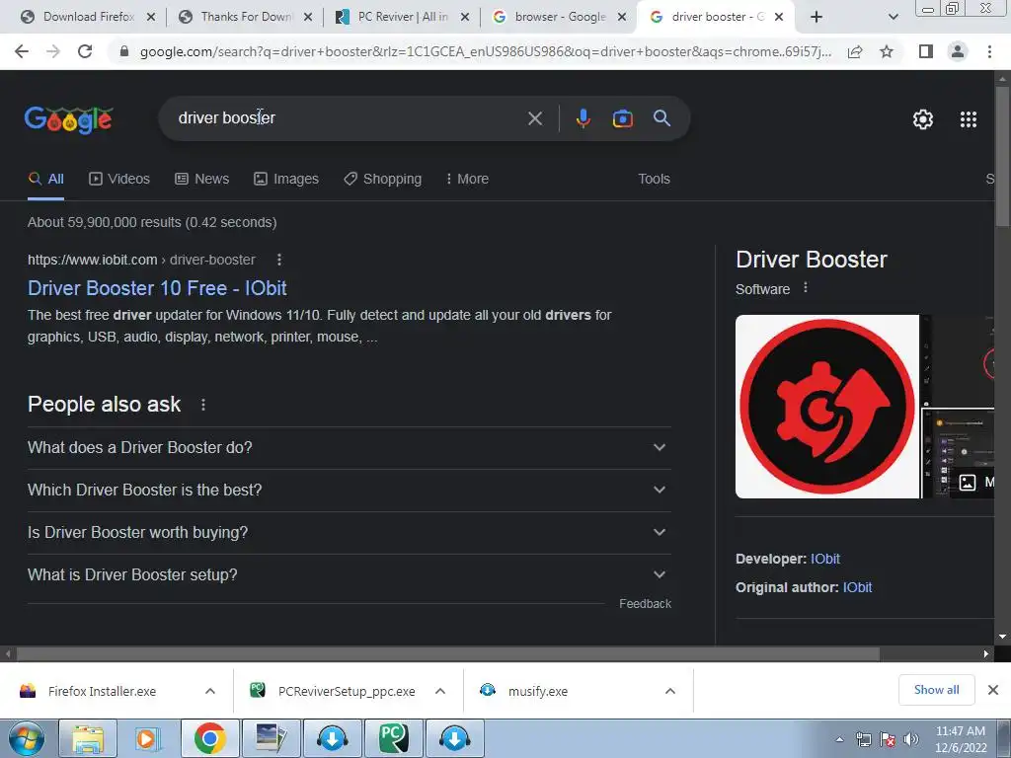The image size is (1011, 758).
Task: Expand Which Driver Booster is the best?
Action: pos(350,490)
